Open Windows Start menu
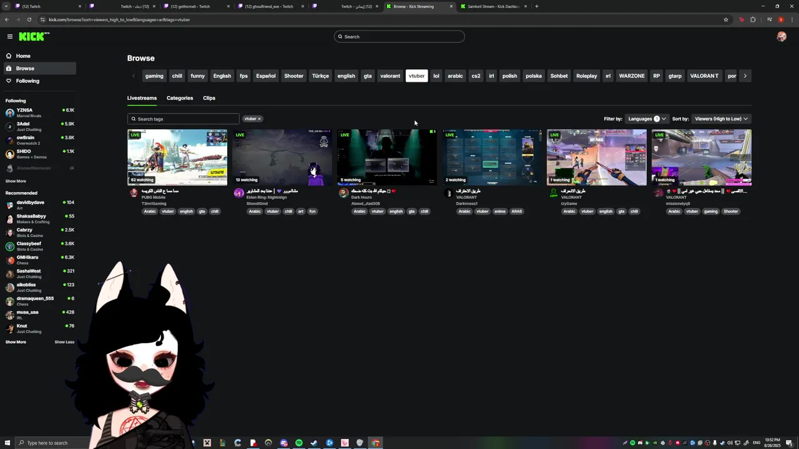This screenshot has width=799, height=449. 7,443
